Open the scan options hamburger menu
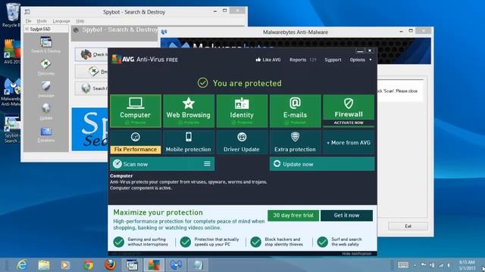485x272 pixels. coord(207,164)
